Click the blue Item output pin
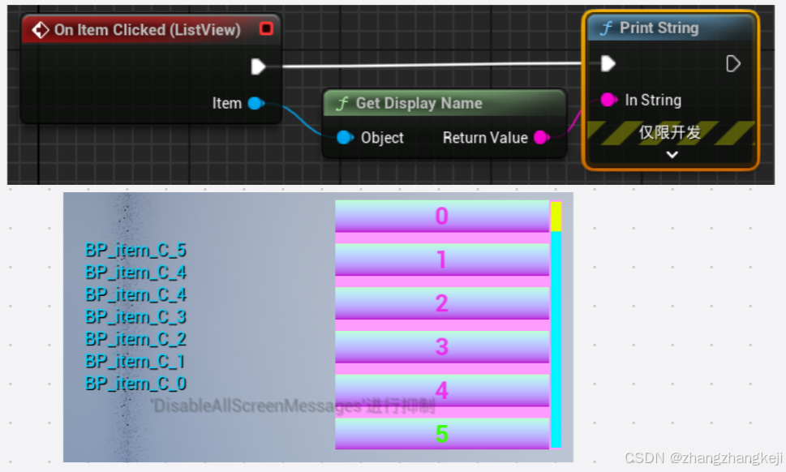Viewport: 786px width, 472px height. (x=256, y=103)
